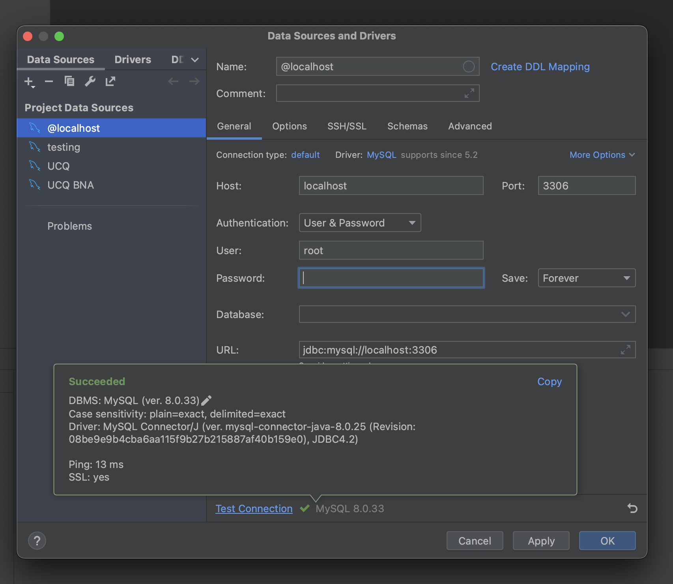Change connection type default
673x584 pixels.
[305, 155]
